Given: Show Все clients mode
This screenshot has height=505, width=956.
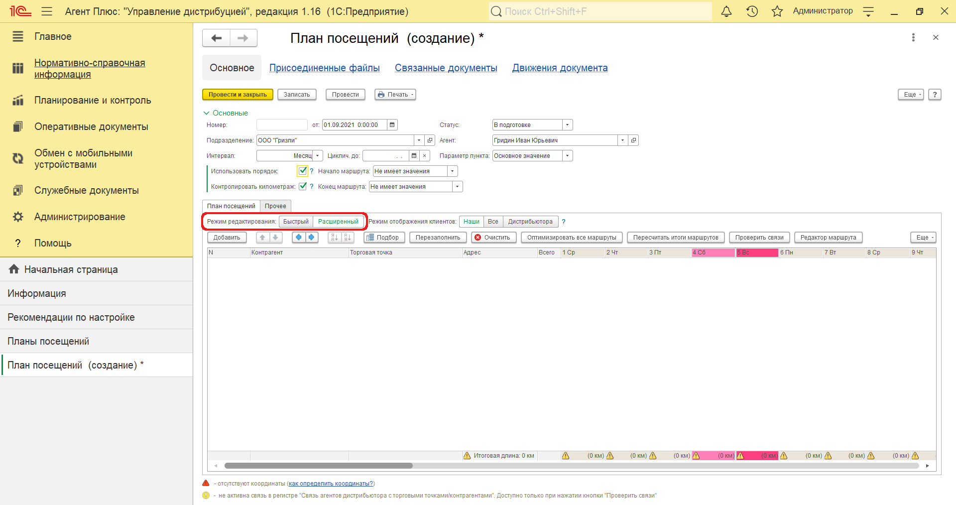Looking at the screenshot, I should 493,222.
